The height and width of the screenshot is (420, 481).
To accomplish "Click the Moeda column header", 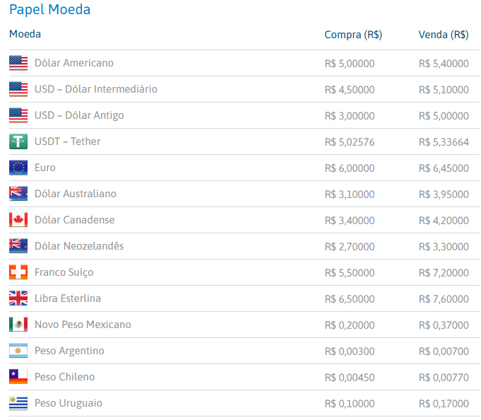I will click(x=25, y=34).
